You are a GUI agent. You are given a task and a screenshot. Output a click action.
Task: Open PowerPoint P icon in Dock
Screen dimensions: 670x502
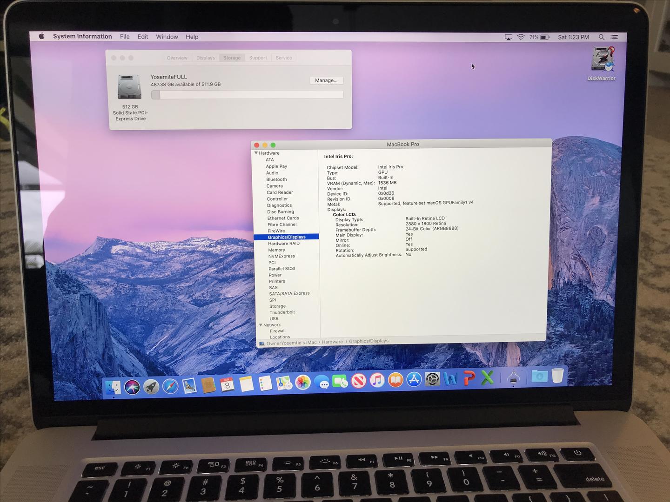point(469,378)
